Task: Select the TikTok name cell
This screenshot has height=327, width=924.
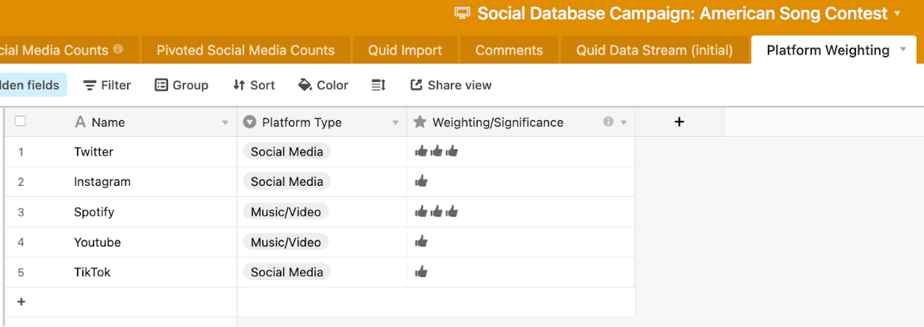Action: tap(154, 272)
